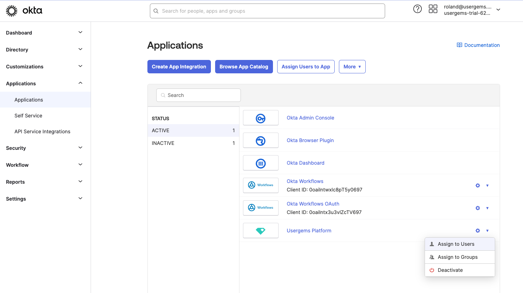Image resolution: width=523 pixels, height=293 pixels.
Task: Click the gear icon for Okta Workflows OAuth
Action: tap(478, 208)
